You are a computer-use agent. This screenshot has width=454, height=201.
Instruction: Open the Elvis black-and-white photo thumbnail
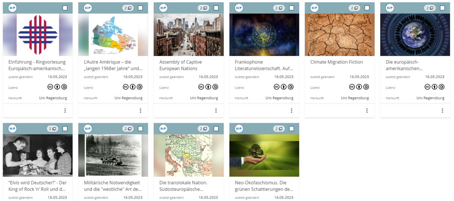(x=37, y=155)
